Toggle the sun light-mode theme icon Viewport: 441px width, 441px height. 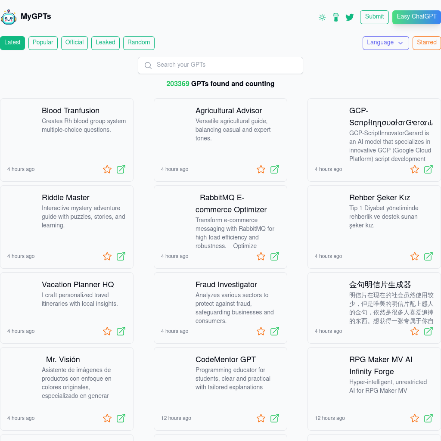322,17
